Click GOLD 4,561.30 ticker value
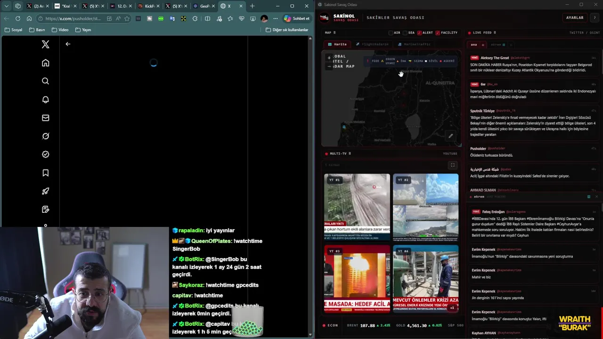 [417, 325]
